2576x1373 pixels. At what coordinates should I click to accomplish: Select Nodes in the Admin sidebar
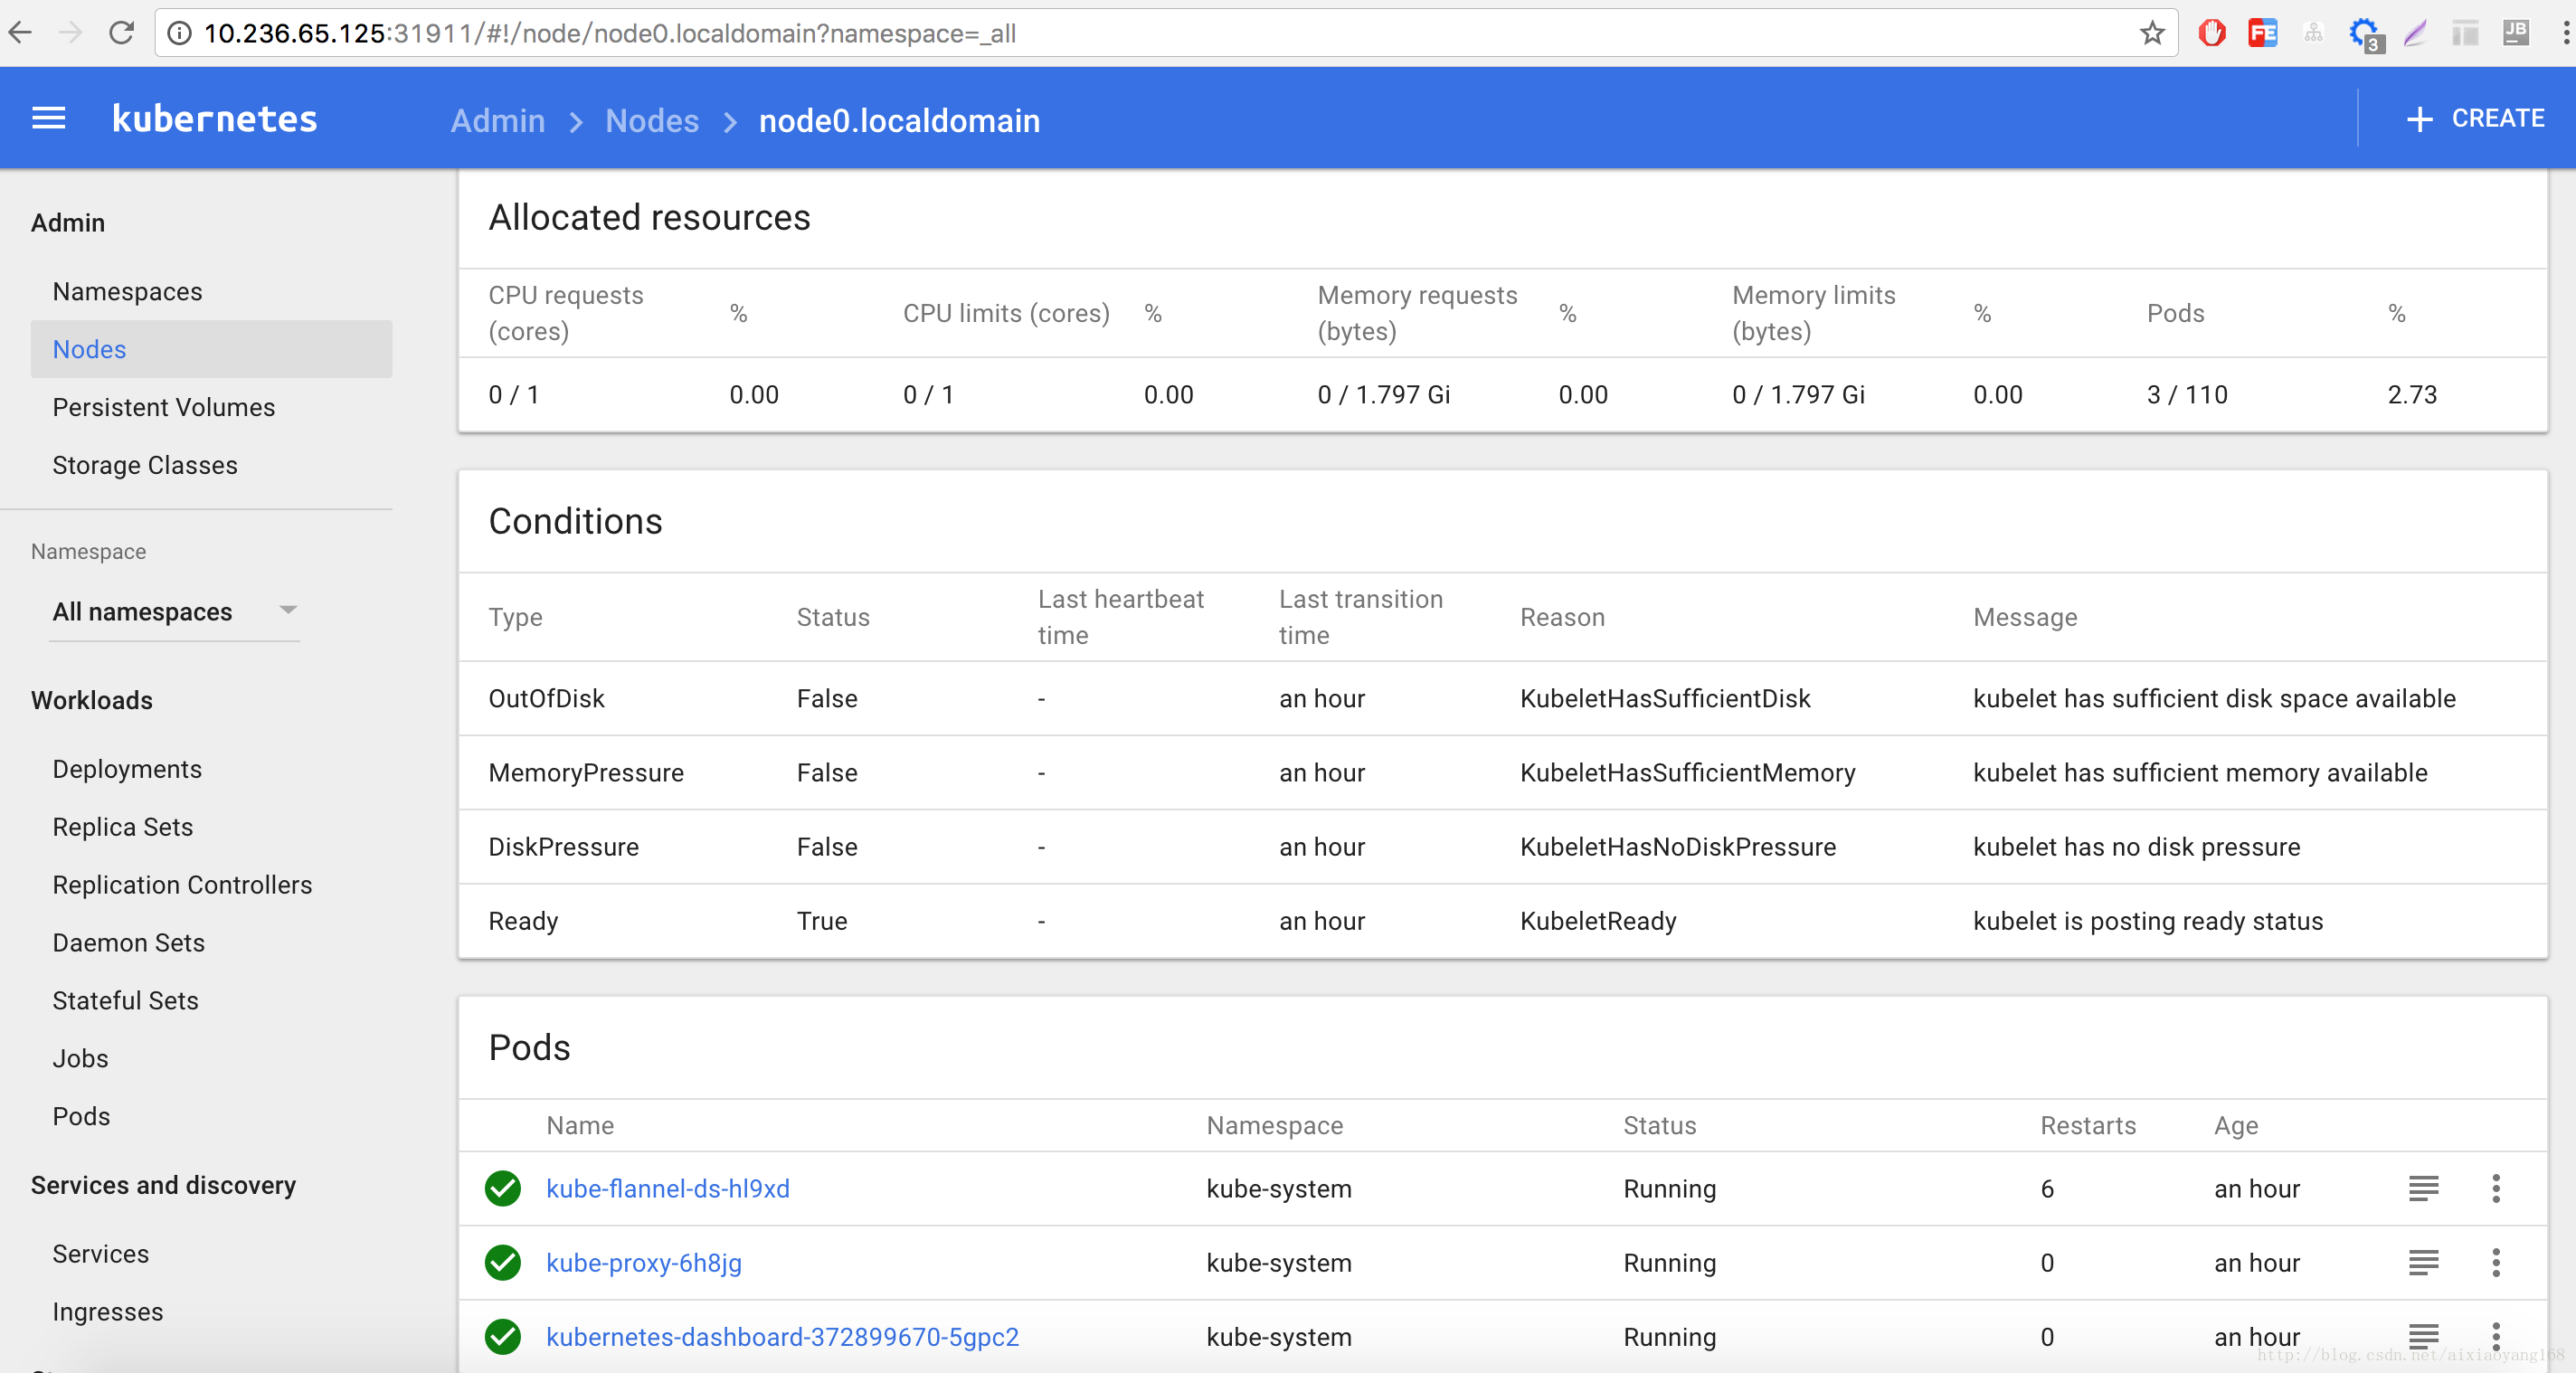click(89, 349)
